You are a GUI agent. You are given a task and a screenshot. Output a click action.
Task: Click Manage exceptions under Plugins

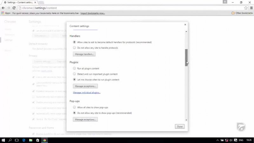pos(85,86)
